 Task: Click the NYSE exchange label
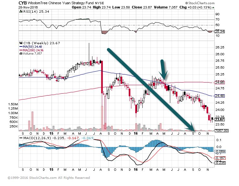(x=99, y=3)
